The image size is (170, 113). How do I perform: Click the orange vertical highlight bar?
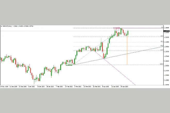coord(127,50)
